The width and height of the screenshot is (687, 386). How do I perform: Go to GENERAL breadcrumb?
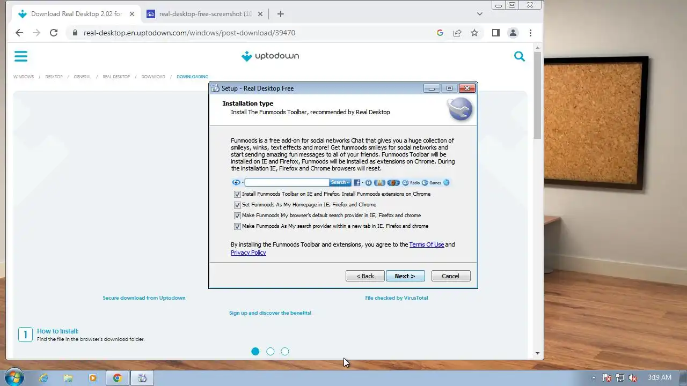pos(83,77)
